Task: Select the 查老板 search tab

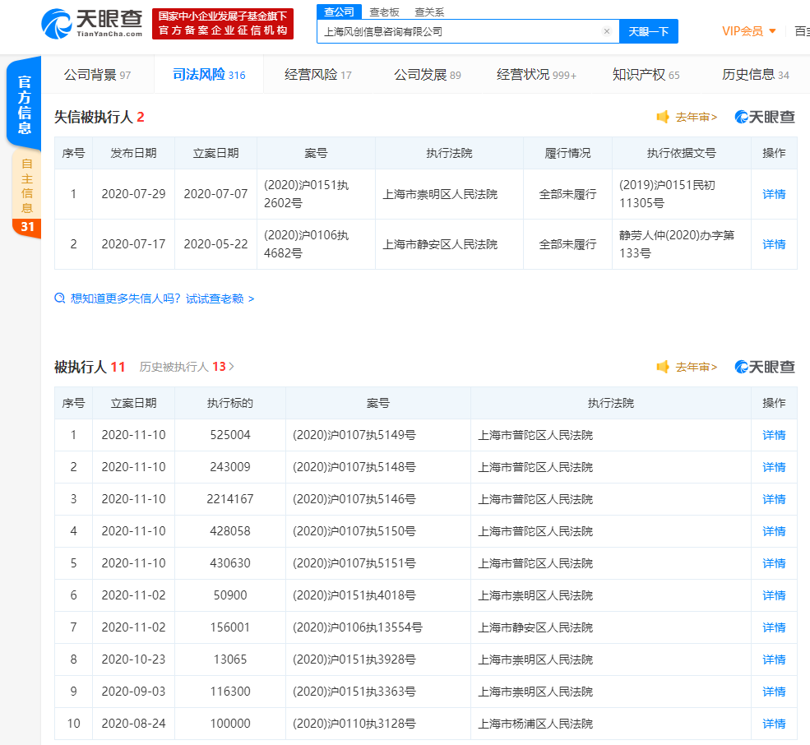Action: click(x=384, y=12)
